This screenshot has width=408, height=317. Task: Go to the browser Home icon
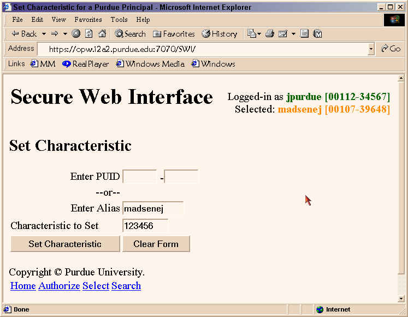click(x=102, y=34)
